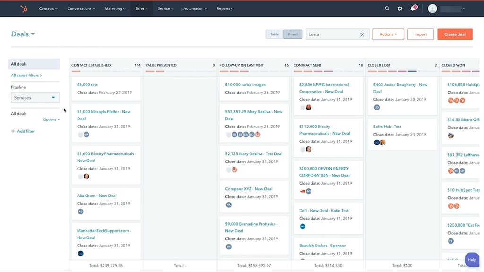This screenshot has width=484, height=272.
Task: Clear the Lena search with X
Action: (x=362, y=34)
